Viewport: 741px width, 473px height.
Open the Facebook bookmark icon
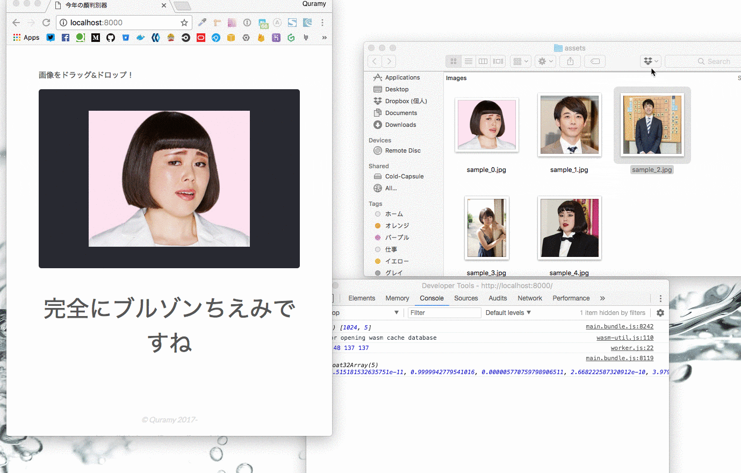[x=66, y=38]
